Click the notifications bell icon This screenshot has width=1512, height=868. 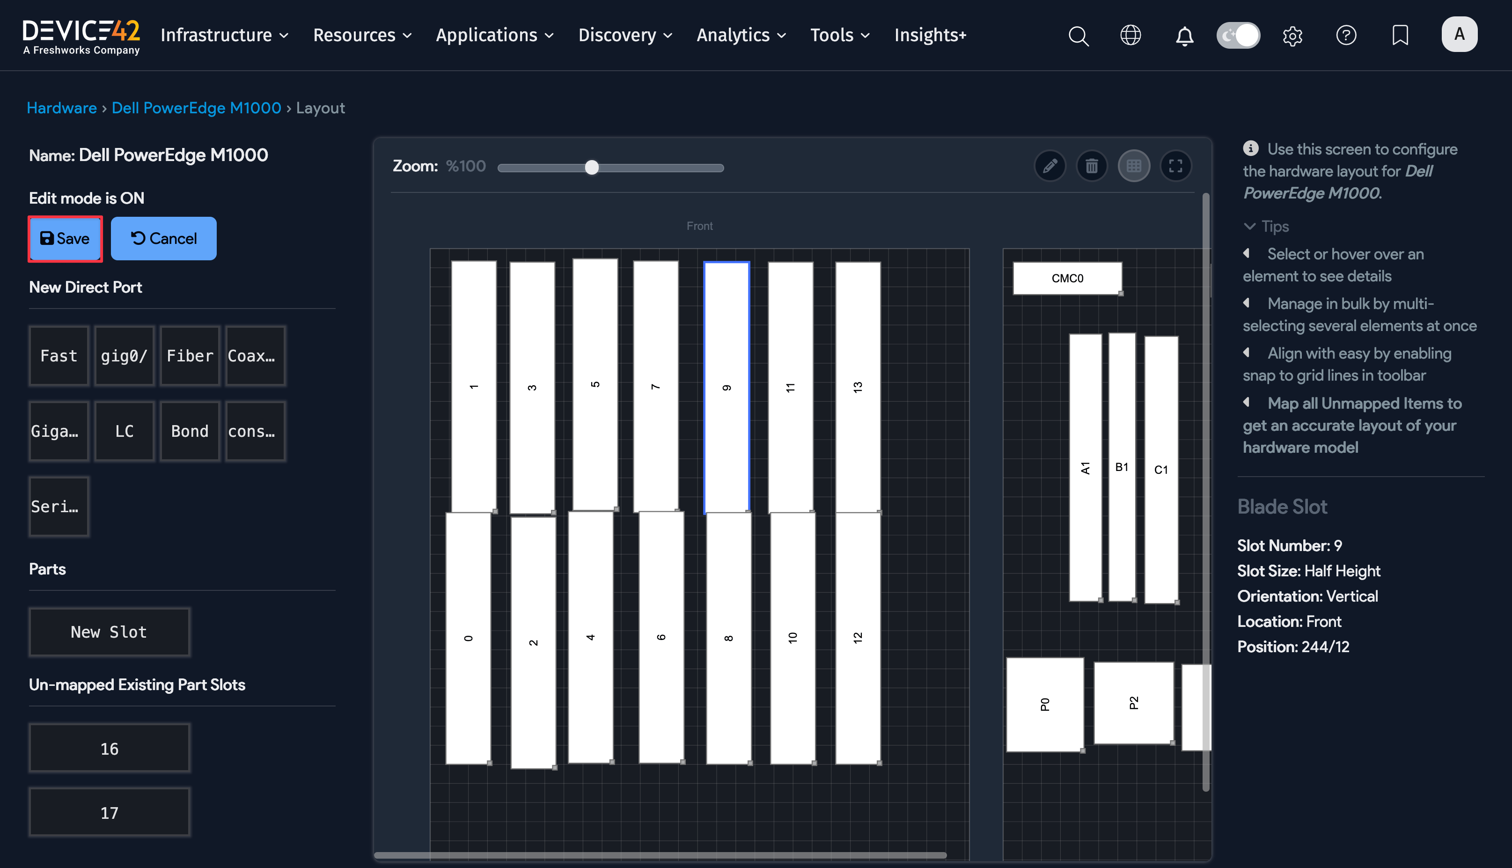pos(1185,36)
